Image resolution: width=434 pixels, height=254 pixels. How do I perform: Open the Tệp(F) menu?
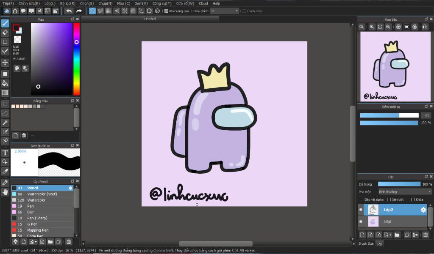point(8,3)
